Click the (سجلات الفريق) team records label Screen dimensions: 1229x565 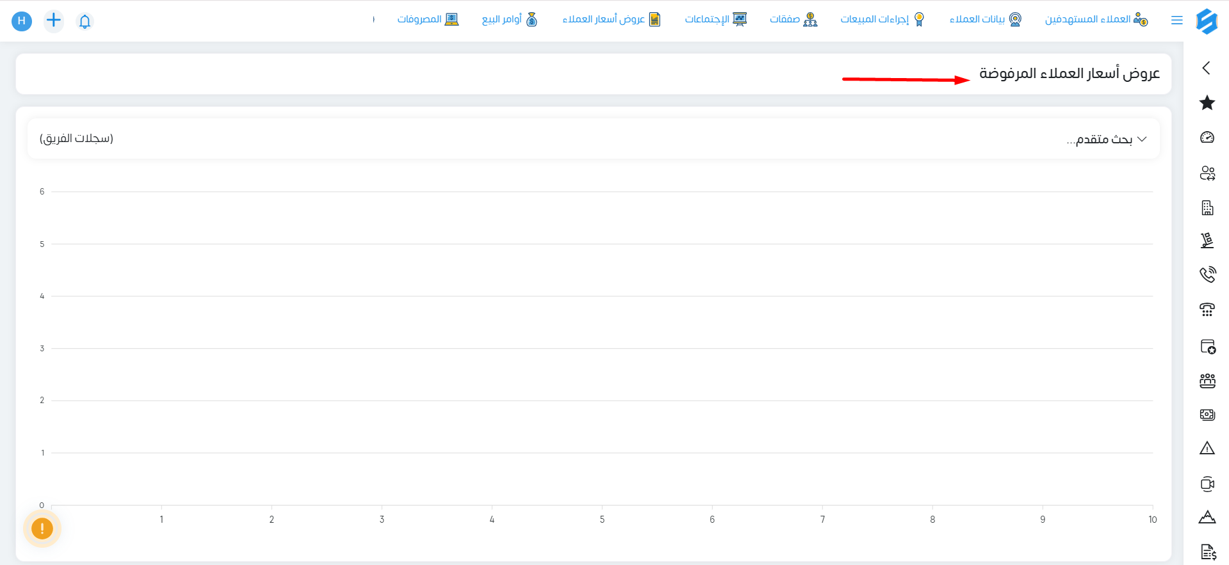[76, 138]
